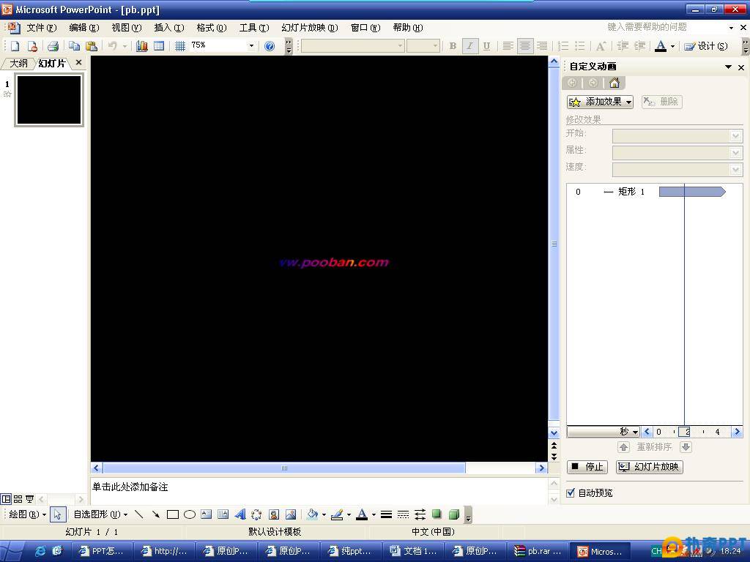Viewport: 750px width, 562px height.
Task: Start 幻灯片放映 from task pane
Action: 649,467
